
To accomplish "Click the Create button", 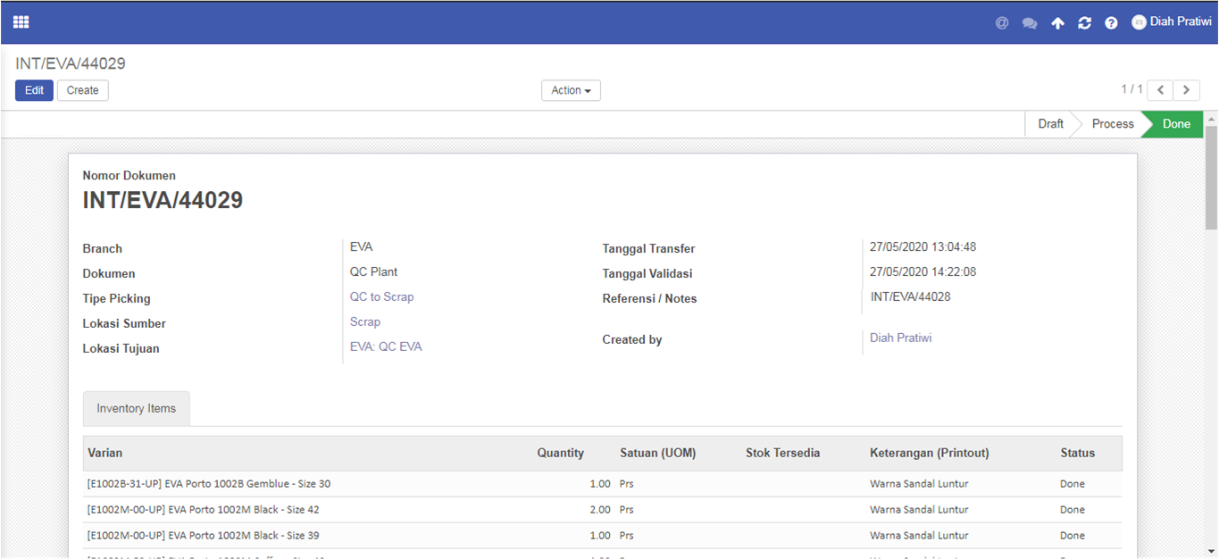I will pos(83,90).
